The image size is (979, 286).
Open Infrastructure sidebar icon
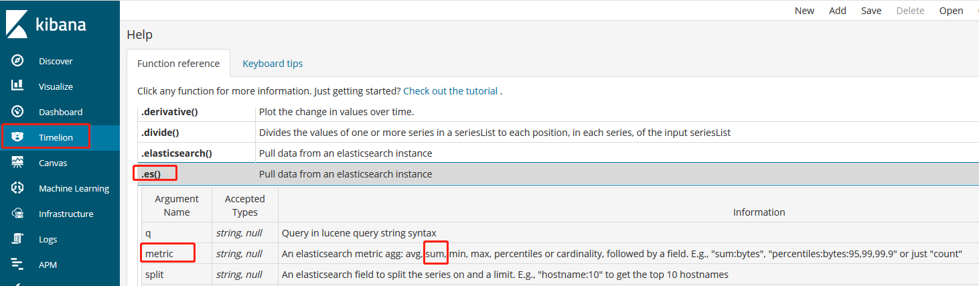tap(17, 214)
